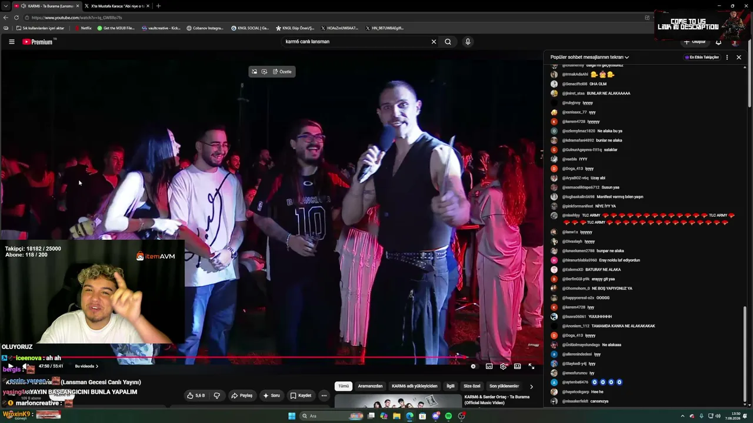Start voice search with the microphone
753x423 pixels.
[x=468, y=42]
